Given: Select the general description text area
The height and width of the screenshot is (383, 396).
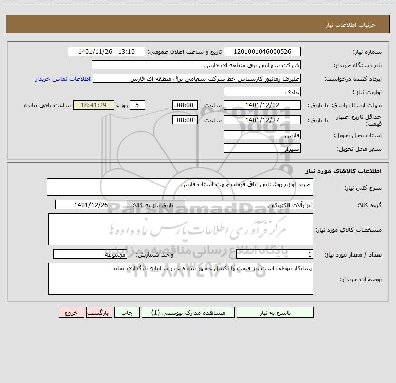Looking at the screenshot, I should [180, 187].
